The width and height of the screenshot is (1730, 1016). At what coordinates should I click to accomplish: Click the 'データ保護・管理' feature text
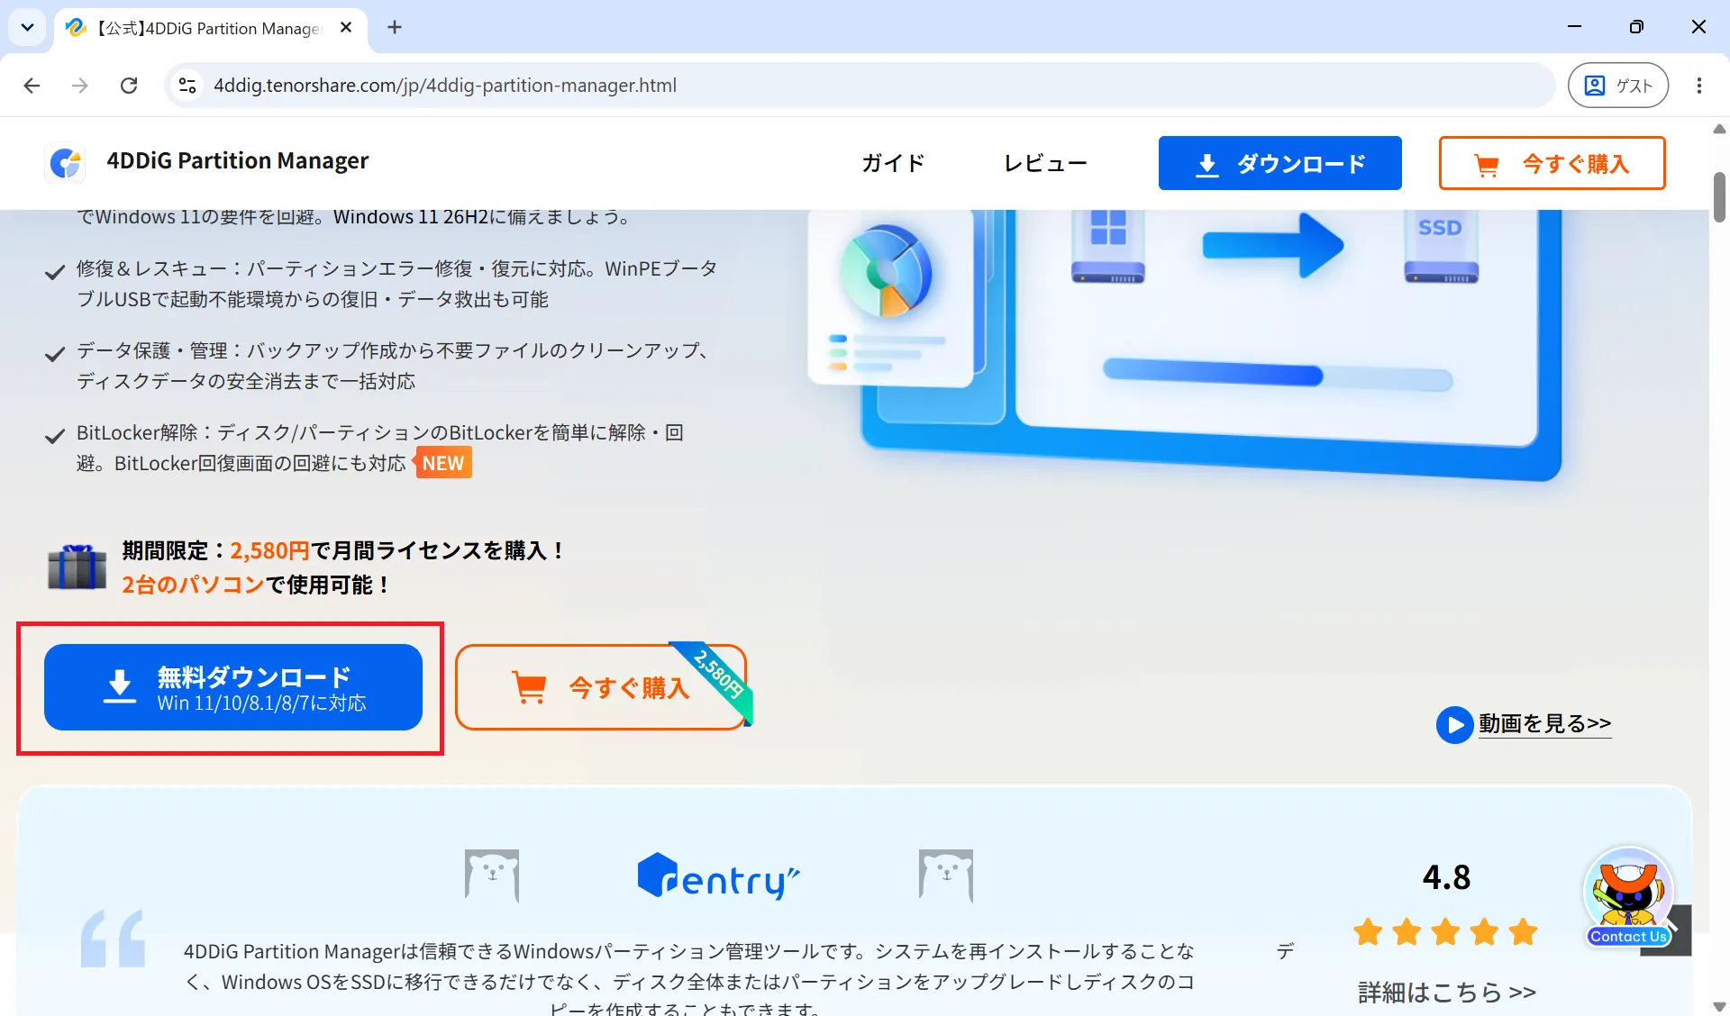[x=395, y=366]
